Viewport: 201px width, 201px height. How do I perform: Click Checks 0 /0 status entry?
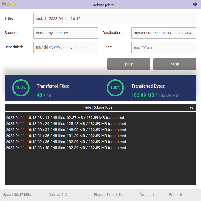coord(58,195)
